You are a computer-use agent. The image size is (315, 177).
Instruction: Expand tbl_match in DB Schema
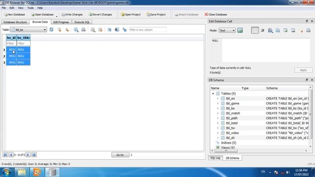(x=218, y=113)
